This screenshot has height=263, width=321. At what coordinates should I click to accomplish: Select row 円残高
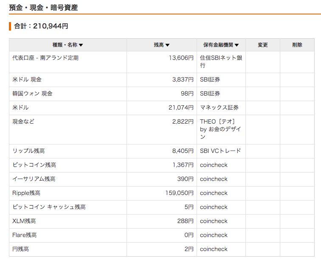point(162,249)
